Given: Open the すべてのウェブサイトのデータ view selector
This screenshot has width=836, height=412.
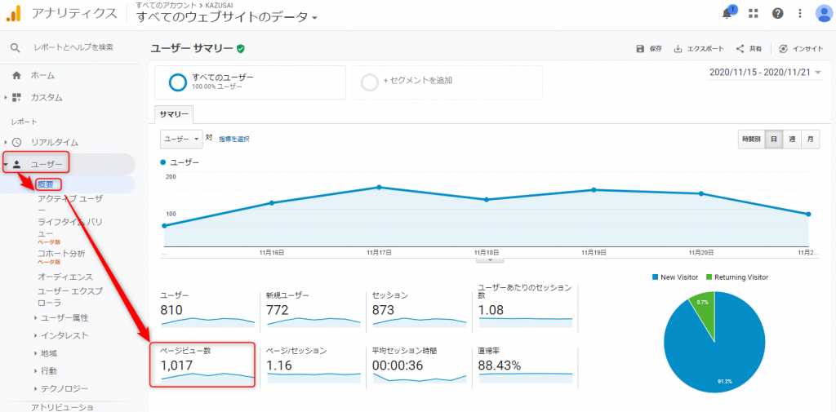Looking at the screenshot, I should (227, 17).
